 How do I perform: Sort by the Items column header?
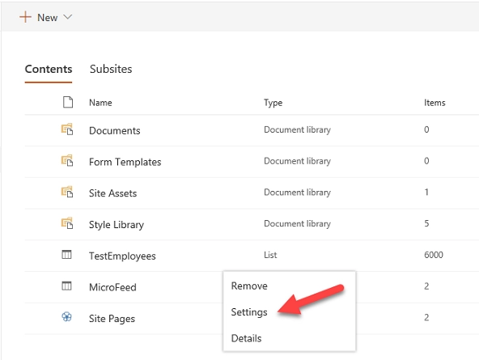point(434,103)
